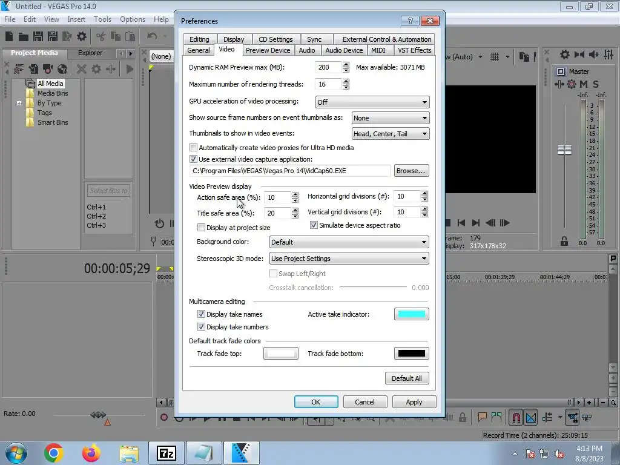
Task: Open Project Properties gear in main toolbar
Action: [82, 36]
